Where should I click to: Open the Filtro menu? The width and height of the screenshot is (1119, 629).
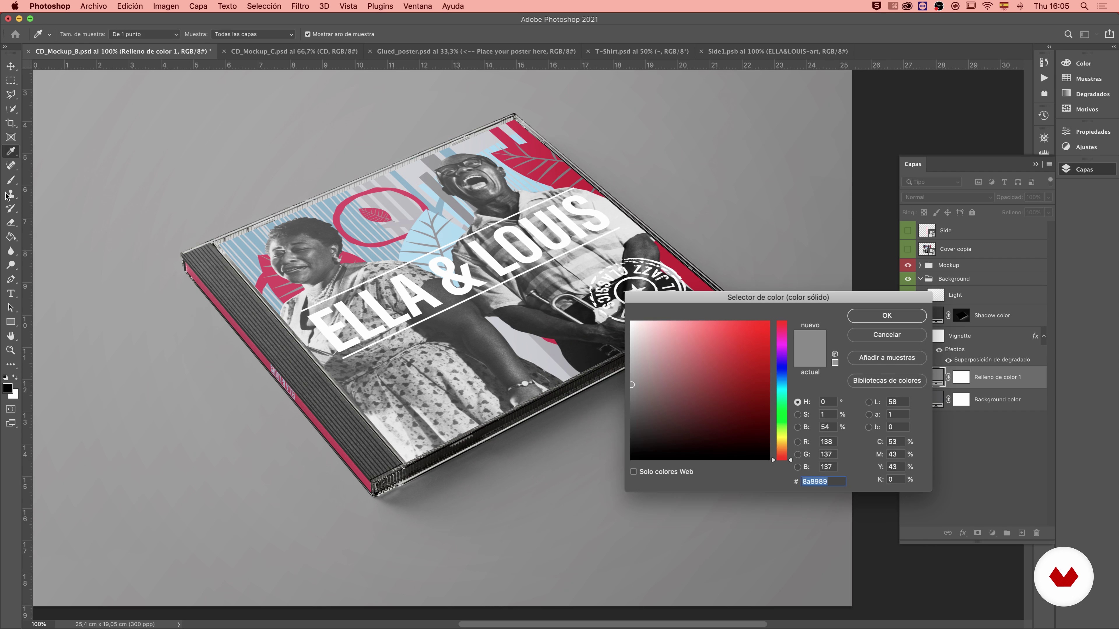coord(300,6)
